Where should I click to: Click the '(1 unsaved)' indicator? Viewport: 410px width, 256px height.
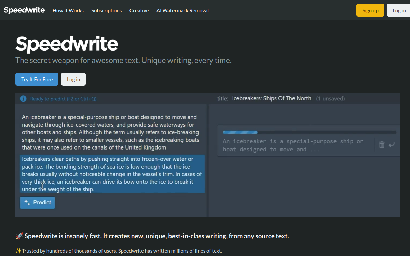tap(330, 99)
